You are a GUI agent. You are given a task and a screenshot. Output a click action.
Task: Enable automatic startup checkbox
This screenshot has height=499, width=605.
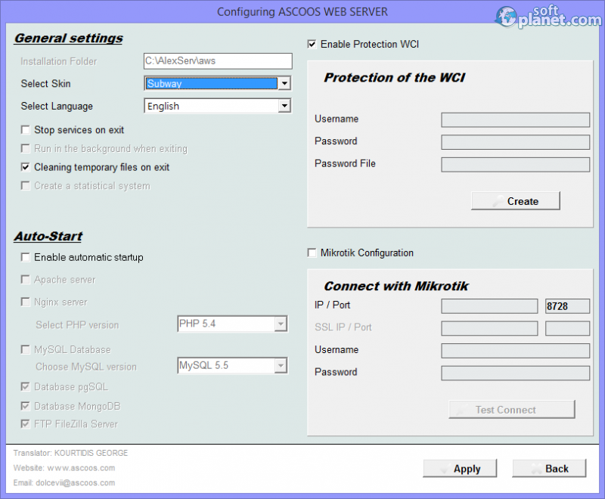[x=25, y=257]
